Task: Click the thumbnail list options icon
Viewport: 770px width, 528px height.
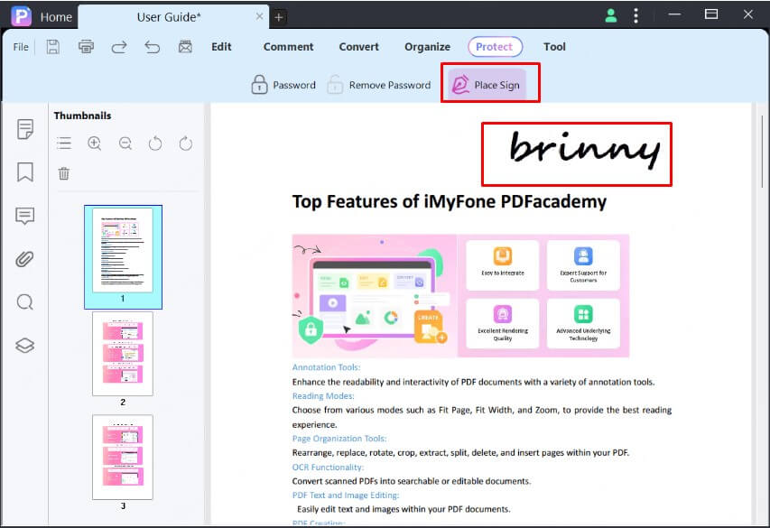Action: tap(64, 144)
